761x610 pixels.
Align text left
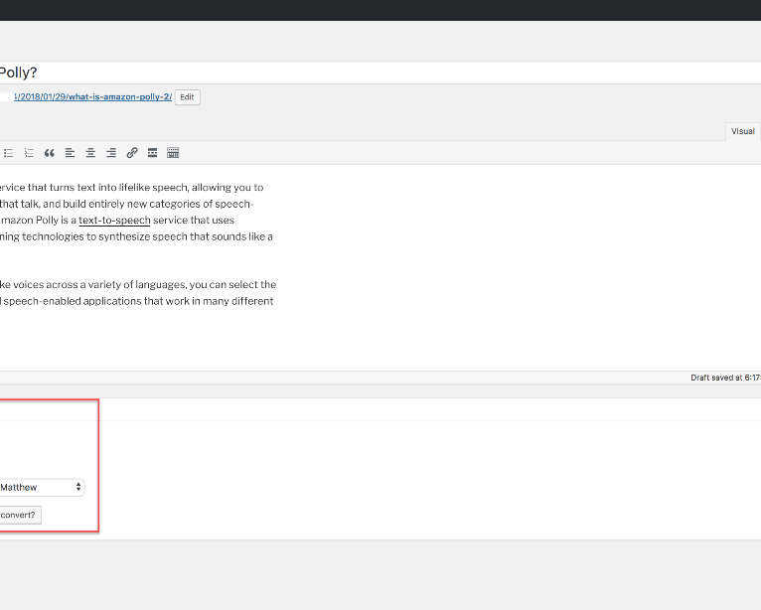(x=70, y=153)
